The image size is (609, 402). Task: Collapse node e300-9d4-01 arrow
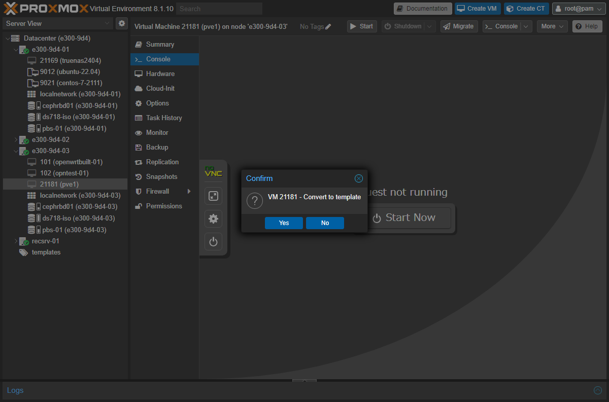pyautogui.click(x=15, y=49)
